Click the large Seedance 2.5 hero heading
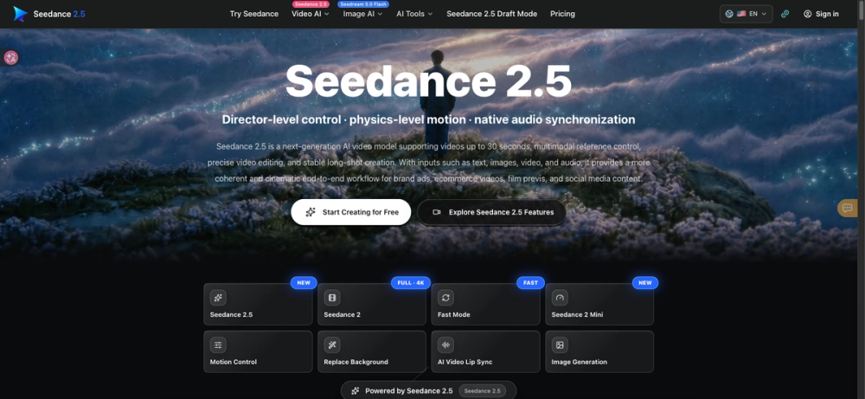Viewport: 865px width, 399px height. click(429, 81)
